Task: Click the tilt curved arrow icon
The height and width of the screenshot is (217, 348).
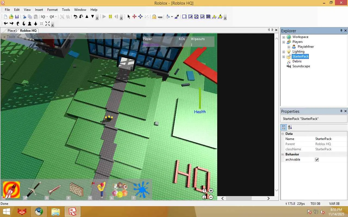Action: (x=81, y=17)
